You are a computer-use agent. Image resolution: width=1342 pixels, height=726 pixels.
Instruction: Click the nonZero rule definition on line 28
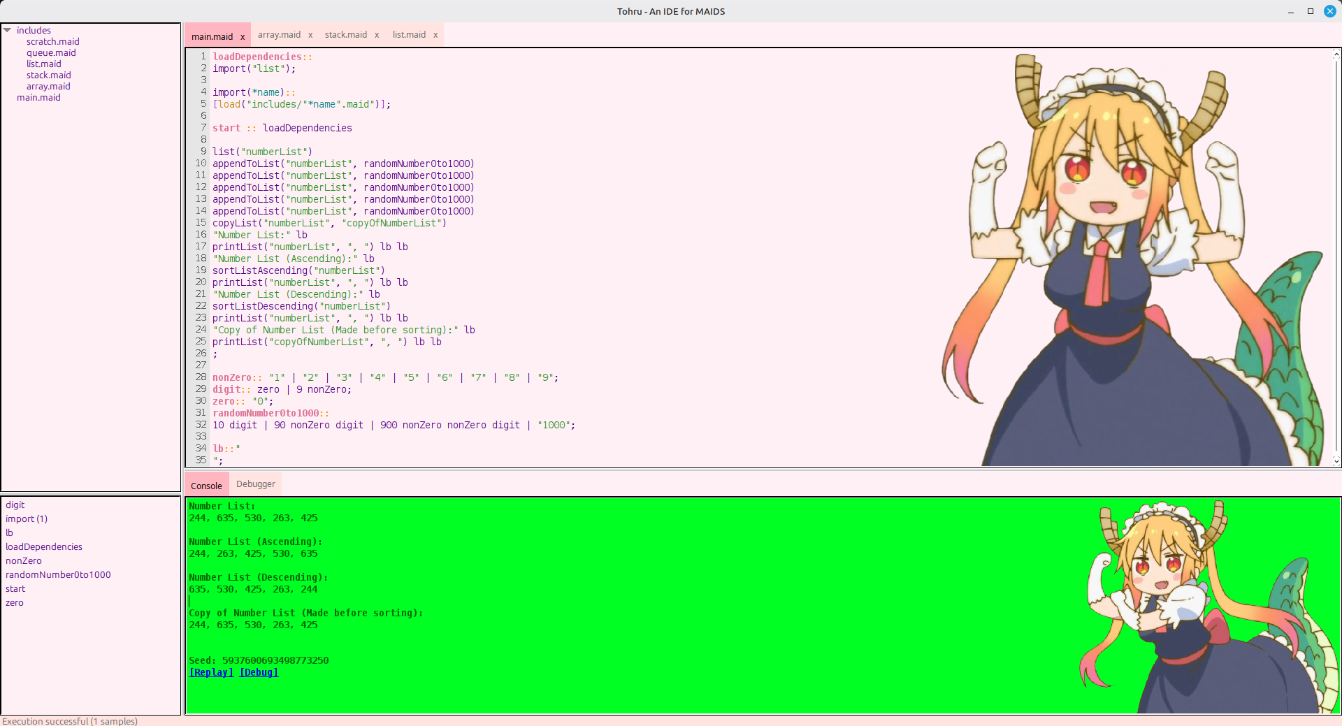[386, 377]
